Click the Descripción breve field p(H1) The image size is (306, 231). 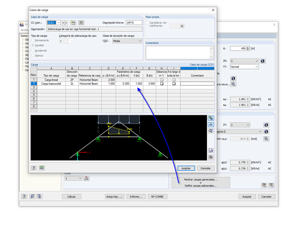click(134, 22)
